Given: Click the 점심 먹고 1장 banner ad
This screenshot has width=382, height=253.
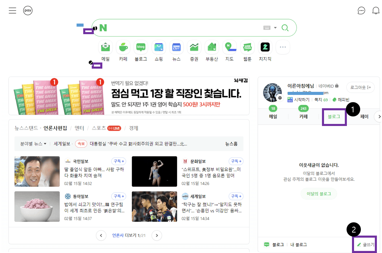Looking at the screenshot, I should pos(129,96).
